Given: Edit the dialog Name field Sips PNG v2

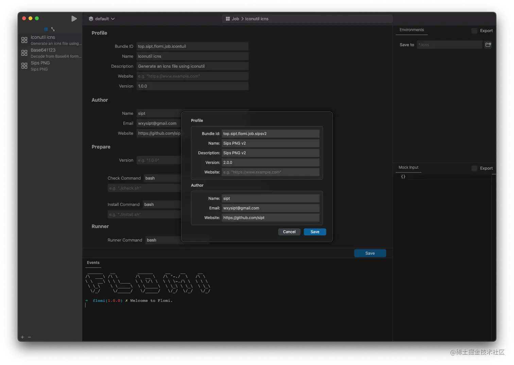Looking at the screenshot, I should (x=271, y=143).
